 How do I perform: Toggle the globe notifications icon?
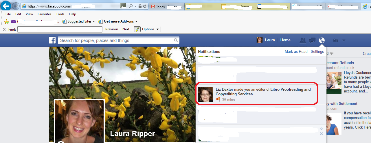[322, 40]
